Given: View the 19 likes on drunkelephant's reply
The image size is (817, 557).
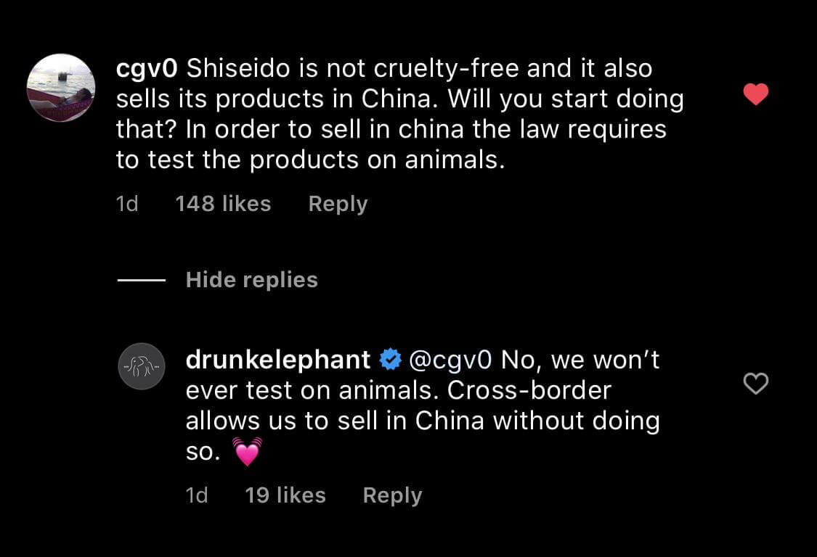Looking at the screenshot, I should click(285, 495).
